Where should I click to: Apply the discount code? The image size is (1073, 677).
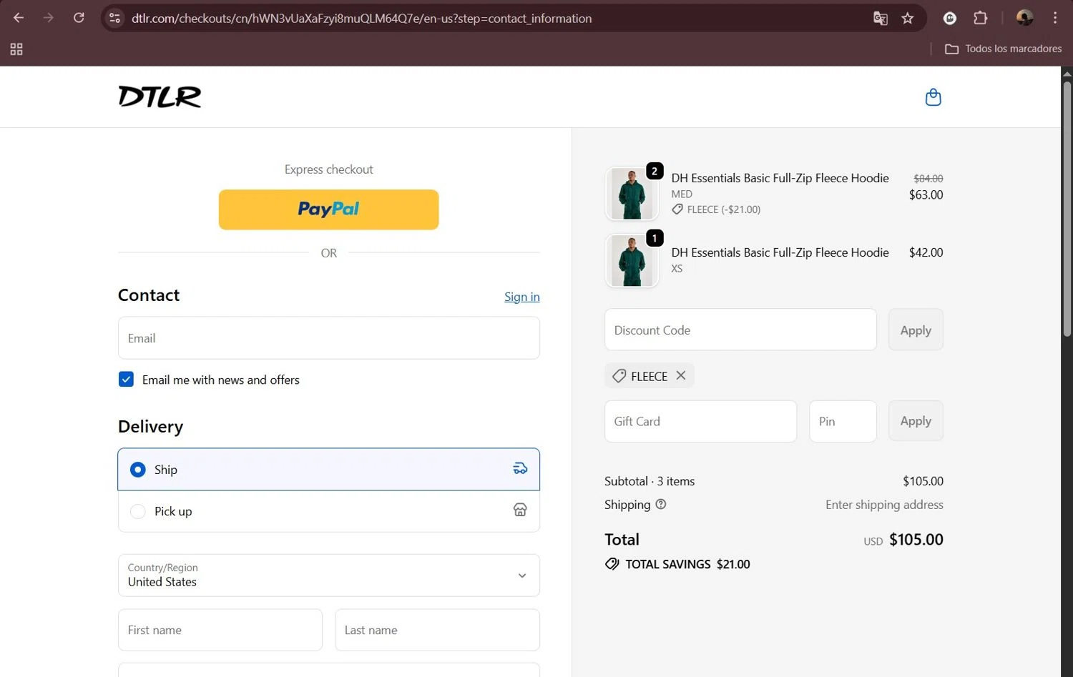(x=916, y=330)
